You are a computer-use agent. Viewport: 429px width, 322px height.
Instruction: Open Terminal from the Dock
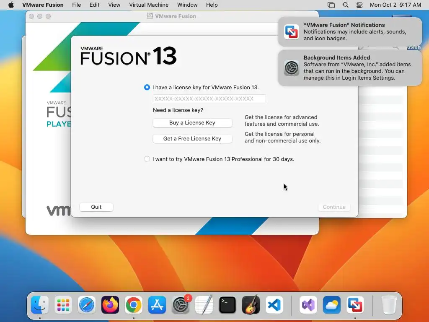pyautogui.click(x=227, y=305)
